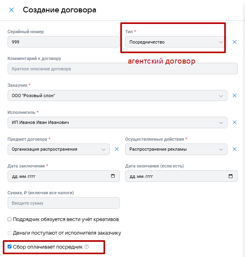Image resolution: width=245 pixels, height=257 pixels.
Task: Uncheck Сбор оплачивает посредник checkbox
Action: [x=10, y=247]
